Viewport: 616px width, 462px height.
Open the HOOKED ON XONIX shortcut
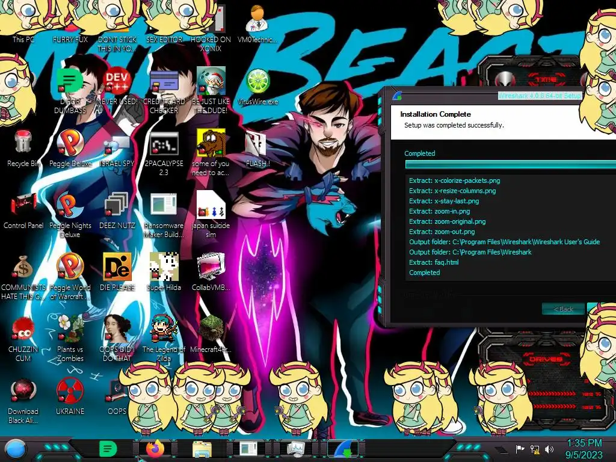211,28
